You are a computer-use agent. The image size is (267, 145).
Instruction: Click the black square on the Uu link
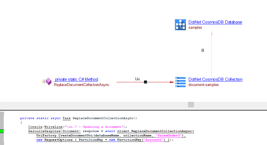point(145,82)
